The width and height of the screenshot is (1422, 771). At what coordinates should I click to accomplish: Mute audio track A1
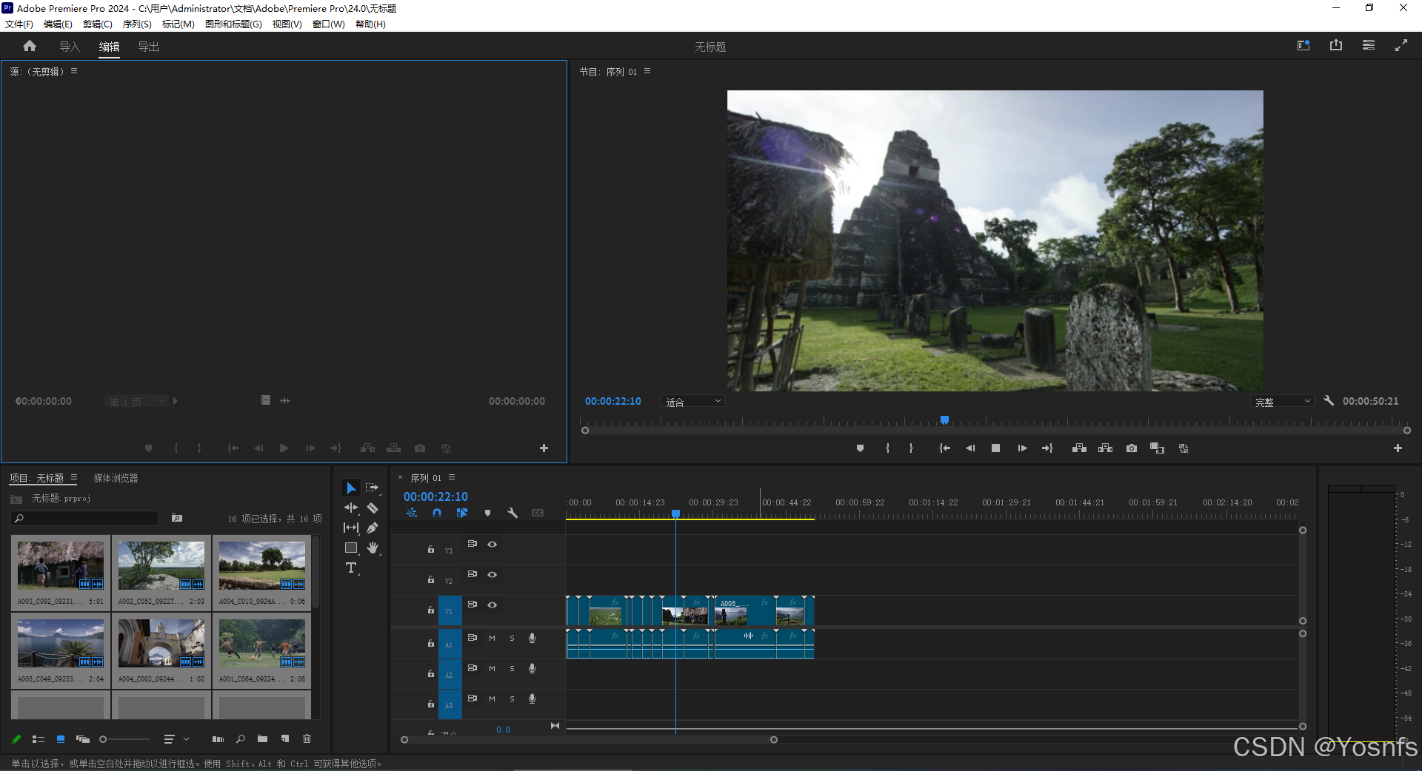point(492,638)
